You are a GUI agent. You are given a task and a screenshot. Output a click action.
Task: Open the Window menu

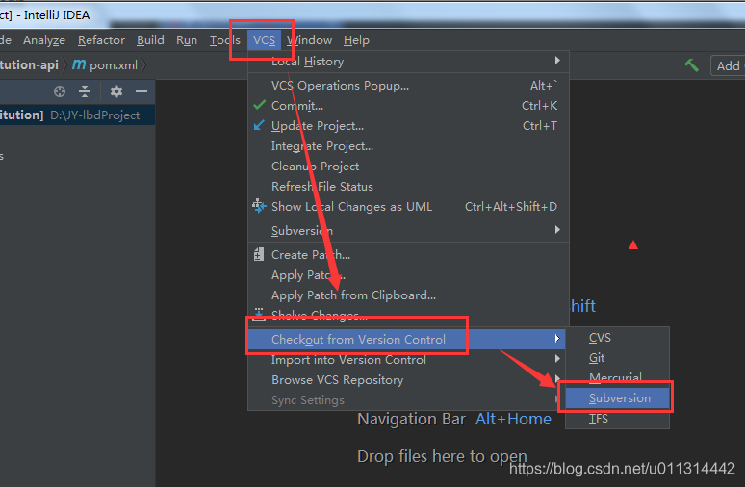click(309, 40)
